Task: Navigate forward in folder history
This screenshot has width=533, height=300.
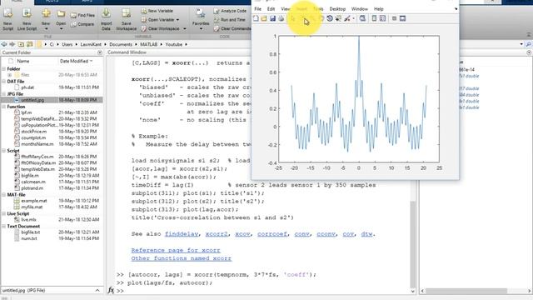Action: [12, 44]
